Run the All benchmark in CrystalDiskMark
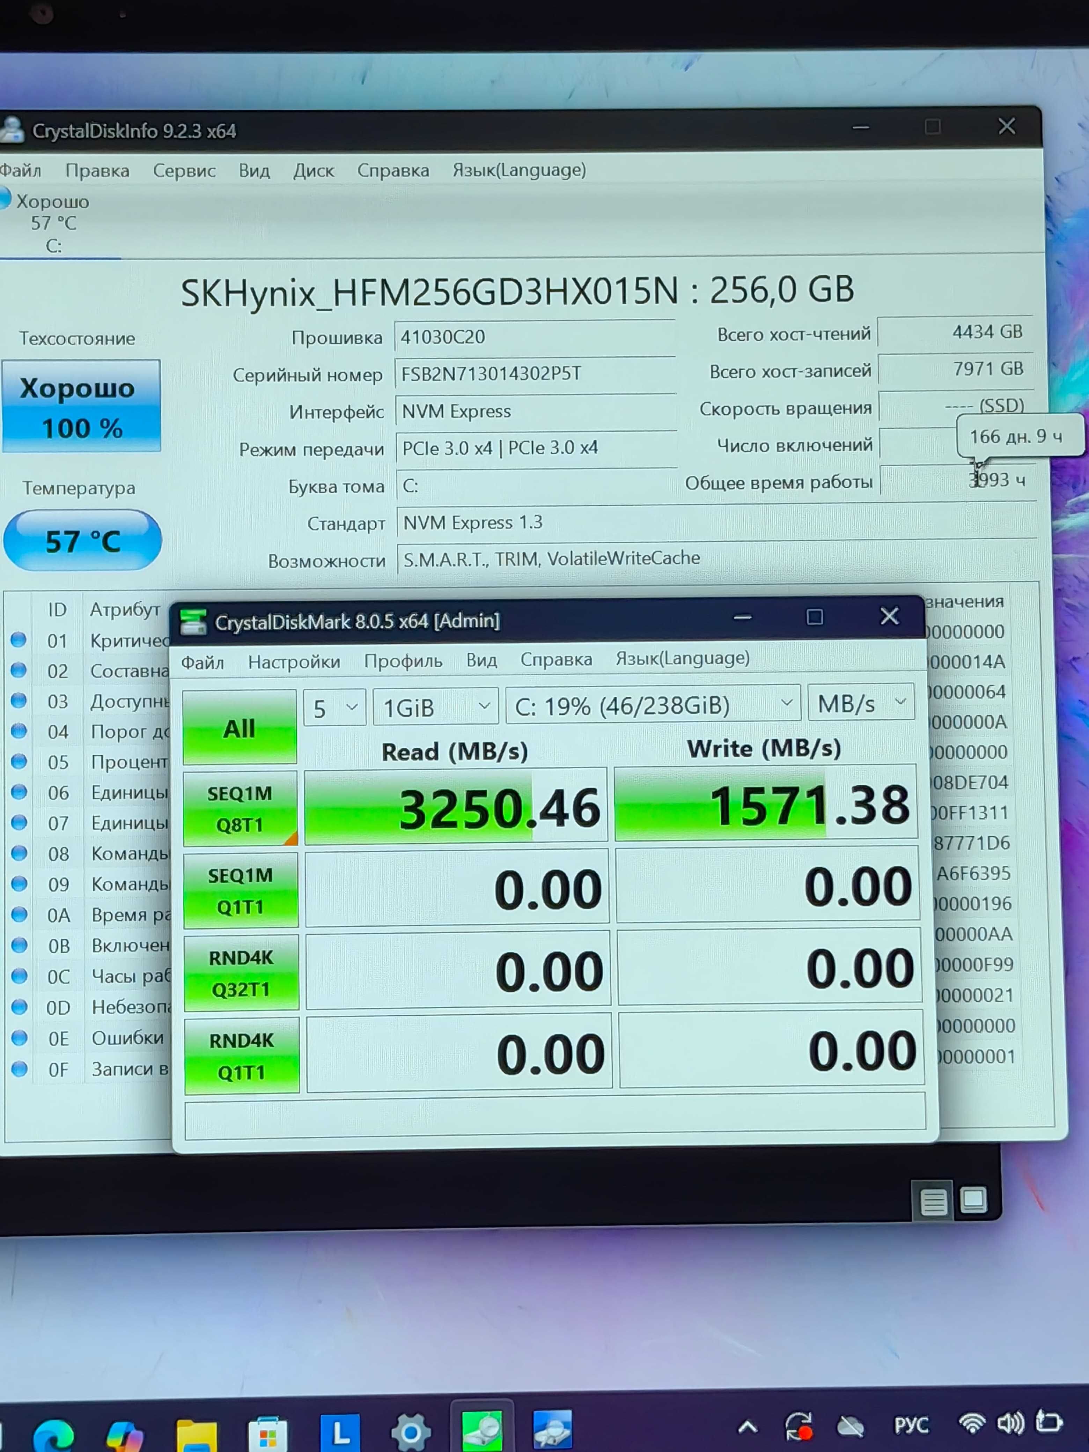Image resolution: width=1089 pixels, height=1452 pixels. point(239,727)
